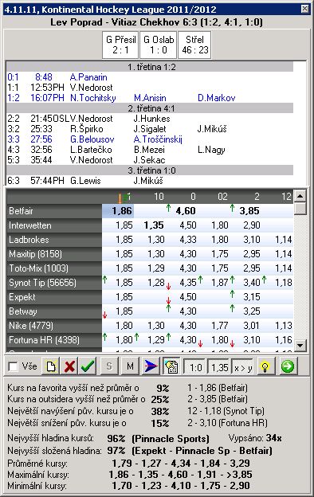
Task: Click the odds table scroll-up arrow
Action: point(300,196)
